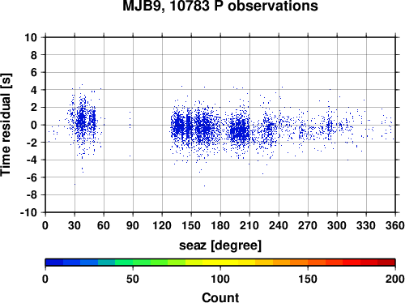Select the 90 degree x-axis tick label
The width and height of the screenshot is (405, 303).
click(133, 225)
